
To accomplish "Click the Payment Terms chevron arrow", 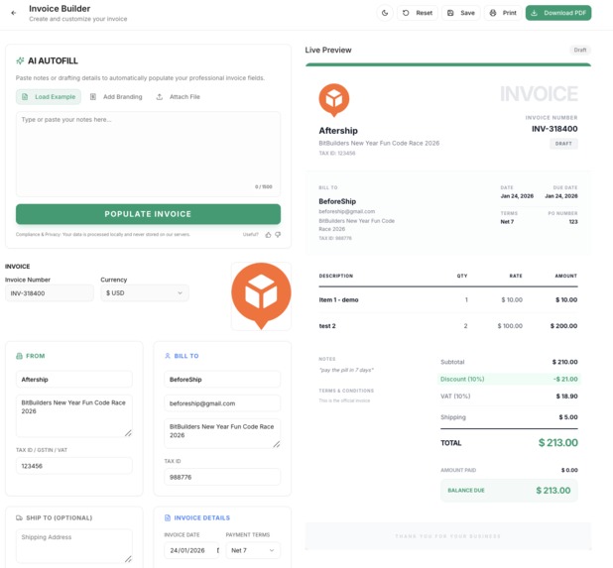I will click(272, 550).
